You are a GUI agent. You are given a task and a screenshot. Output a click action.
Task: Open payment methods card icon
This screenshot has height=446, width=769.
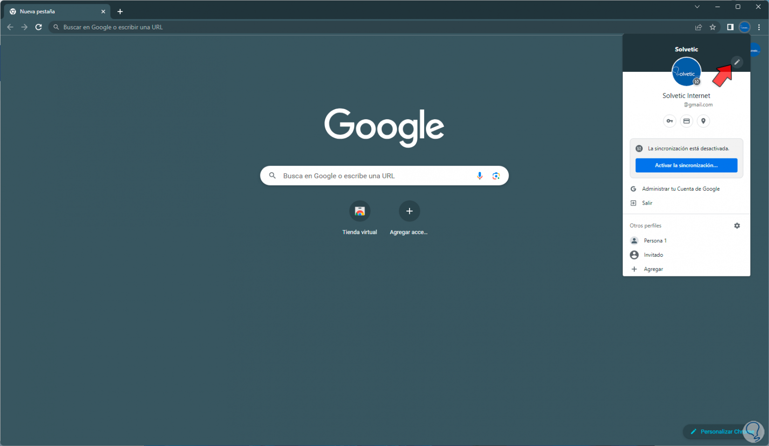click(x=687, y=121)
